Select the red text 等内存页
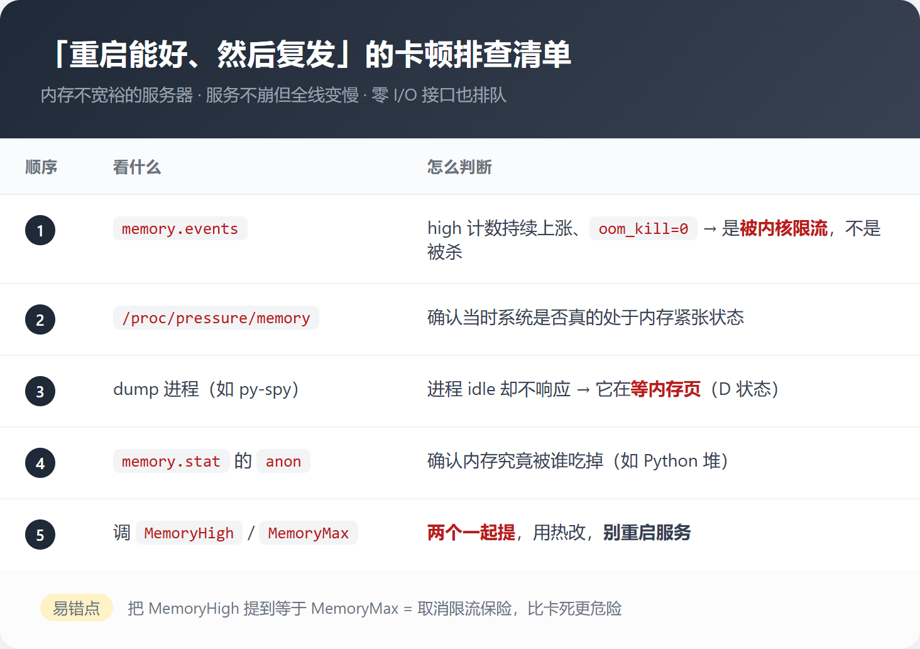Viewport: 920px width, 649px height. click(665, 389)
